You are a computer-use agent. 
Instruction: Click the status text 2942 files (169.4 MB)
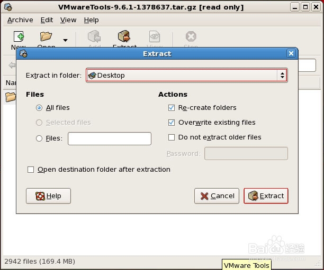(40, 262)
